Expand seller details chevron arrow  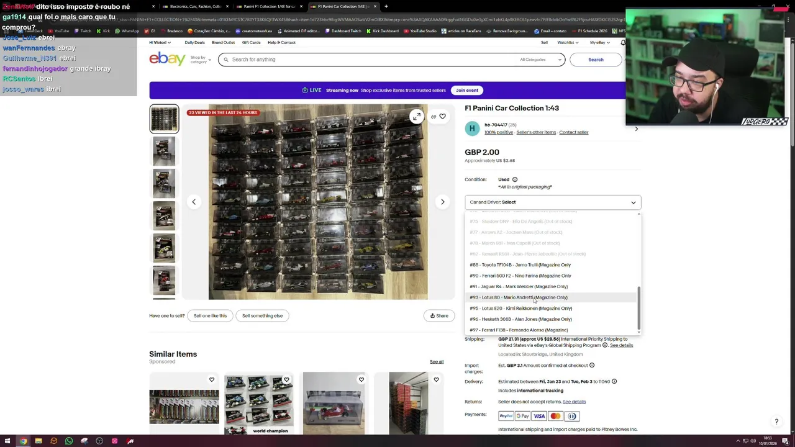click(x=636, y=129)
